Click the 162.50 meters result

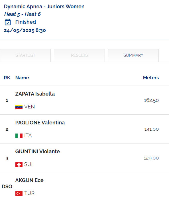point(151,100)
